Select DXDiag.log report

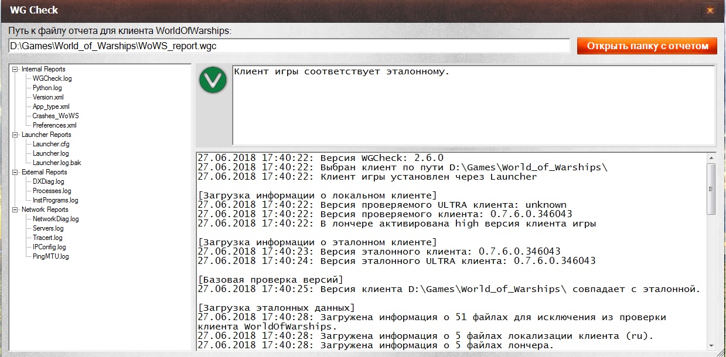click(x=48, y=181)
